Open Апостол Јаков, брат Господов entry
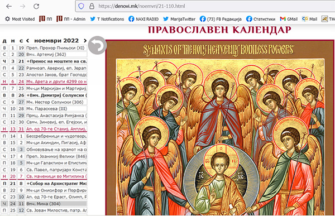Viewport: 335px width, 216px height. 56,75
